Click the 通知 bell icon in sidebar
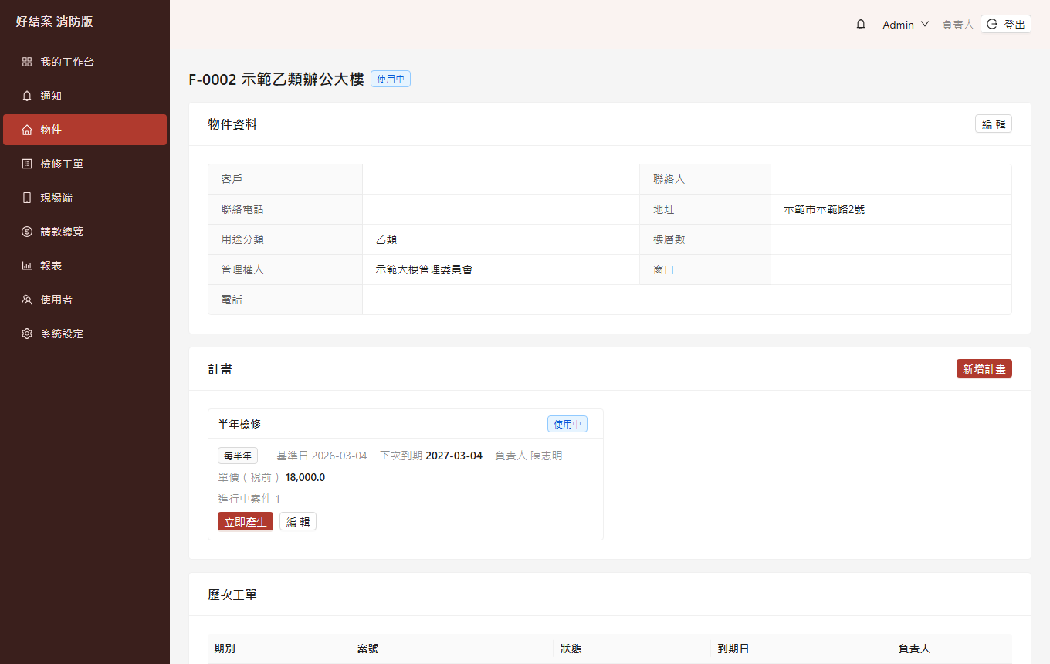The height and width of the screenshot is (664, 1050). [x=27, y=96]
